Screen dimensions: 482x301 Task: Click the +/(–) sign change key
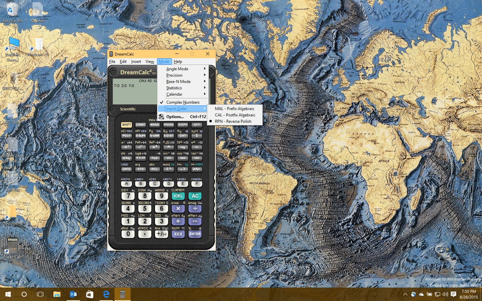tap(161, 234)
